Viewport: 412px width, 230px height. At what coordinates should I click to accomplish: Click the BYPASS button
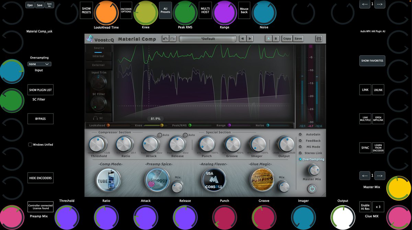(x=41, y=119)
